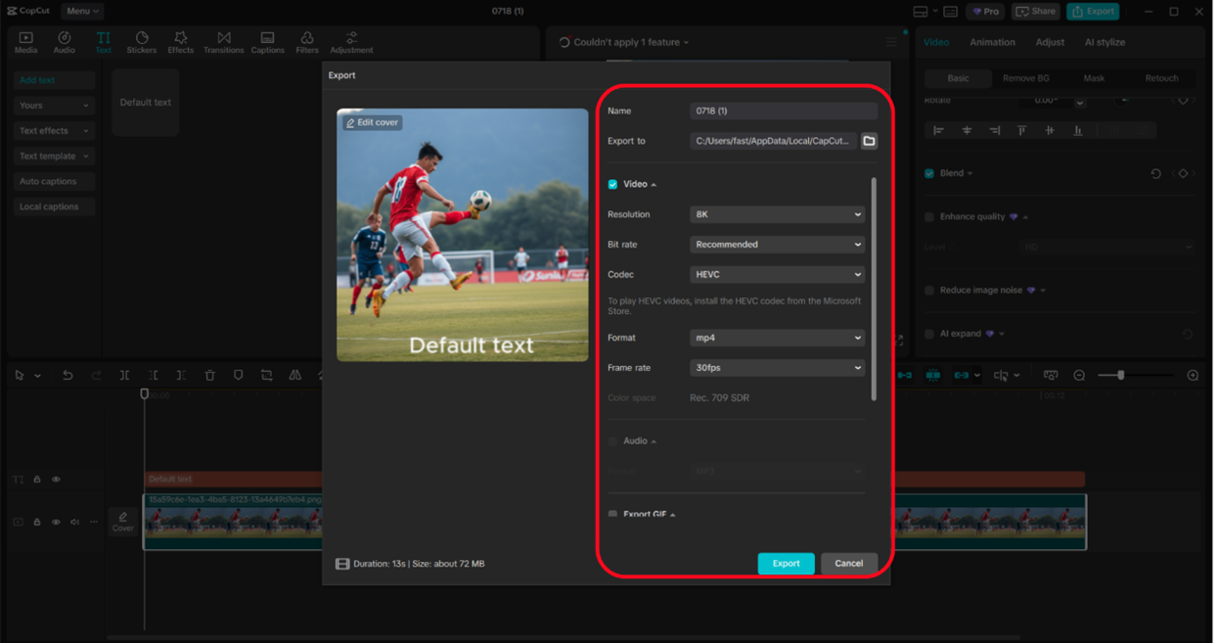
Task: Click the Name input field
Action: tap(783, 111)
